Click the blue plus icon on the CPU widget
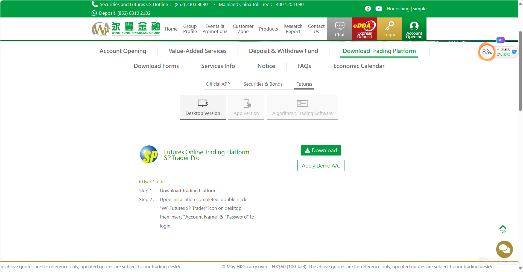523x272 pixels. (x=514, y=52)
